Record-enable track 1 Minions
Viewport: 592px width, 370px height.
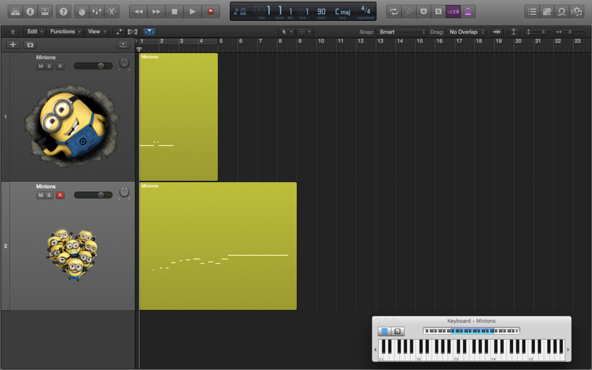[x=60, y=66]
